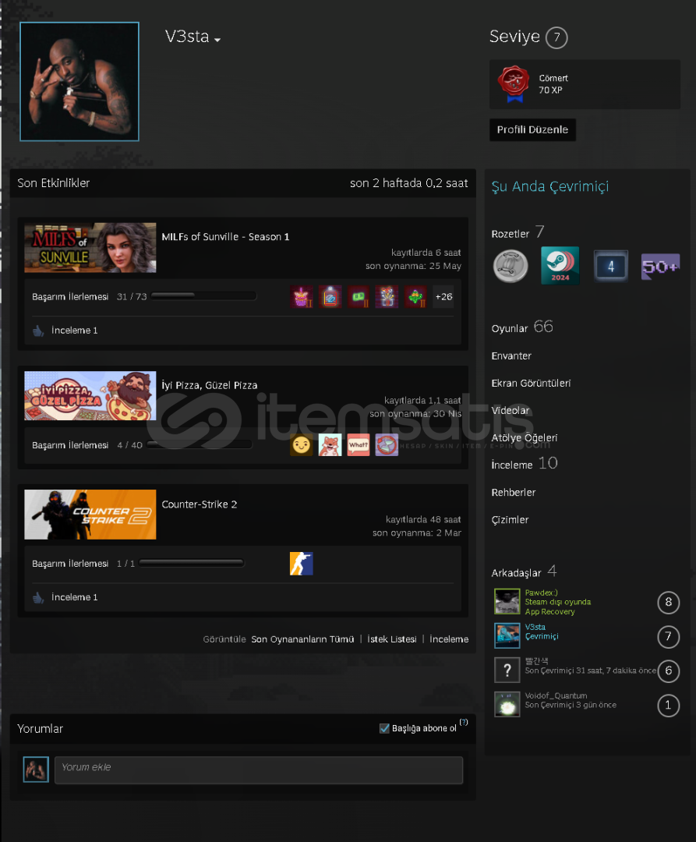The image size is (696, 842).
Task: Open the Steam 2024 badge
Action: [560, 265]
